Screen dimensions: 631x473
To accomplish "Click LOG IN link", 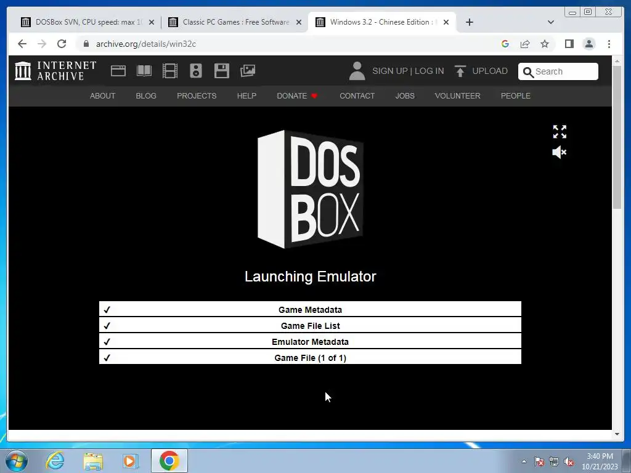I will coord(429,71).
